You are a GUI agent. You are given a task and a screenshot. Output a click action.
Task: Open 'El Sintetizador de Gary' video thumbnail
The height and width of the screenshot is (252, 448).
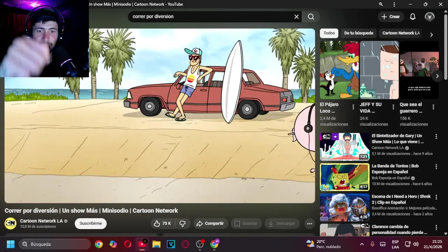click(344, 147)
